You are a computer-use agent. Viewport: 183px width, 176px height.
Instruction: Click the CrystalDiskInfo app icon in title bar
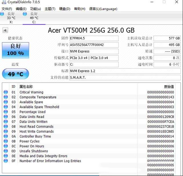4,2
